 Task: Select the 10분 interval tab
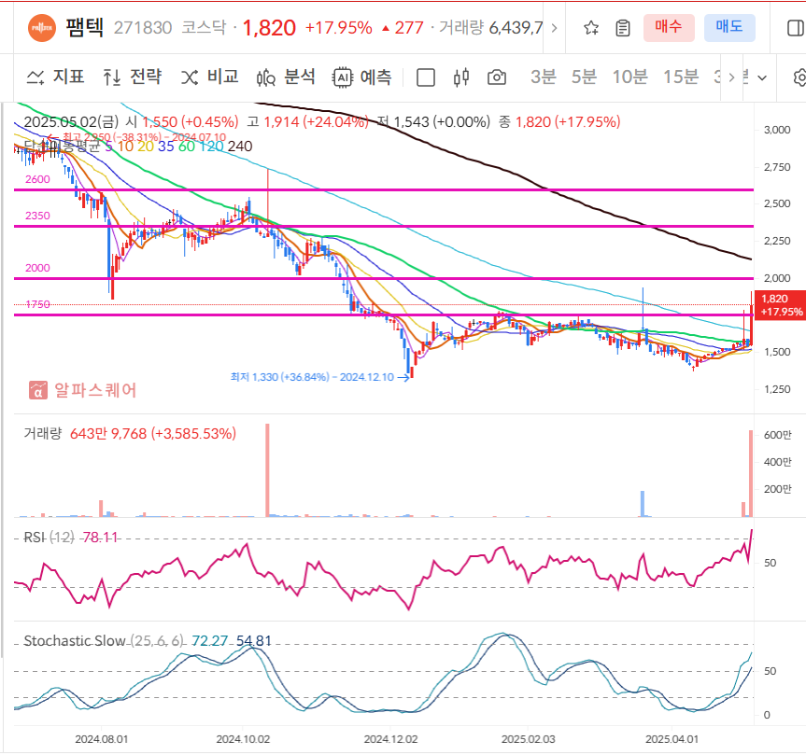point(629,77)
